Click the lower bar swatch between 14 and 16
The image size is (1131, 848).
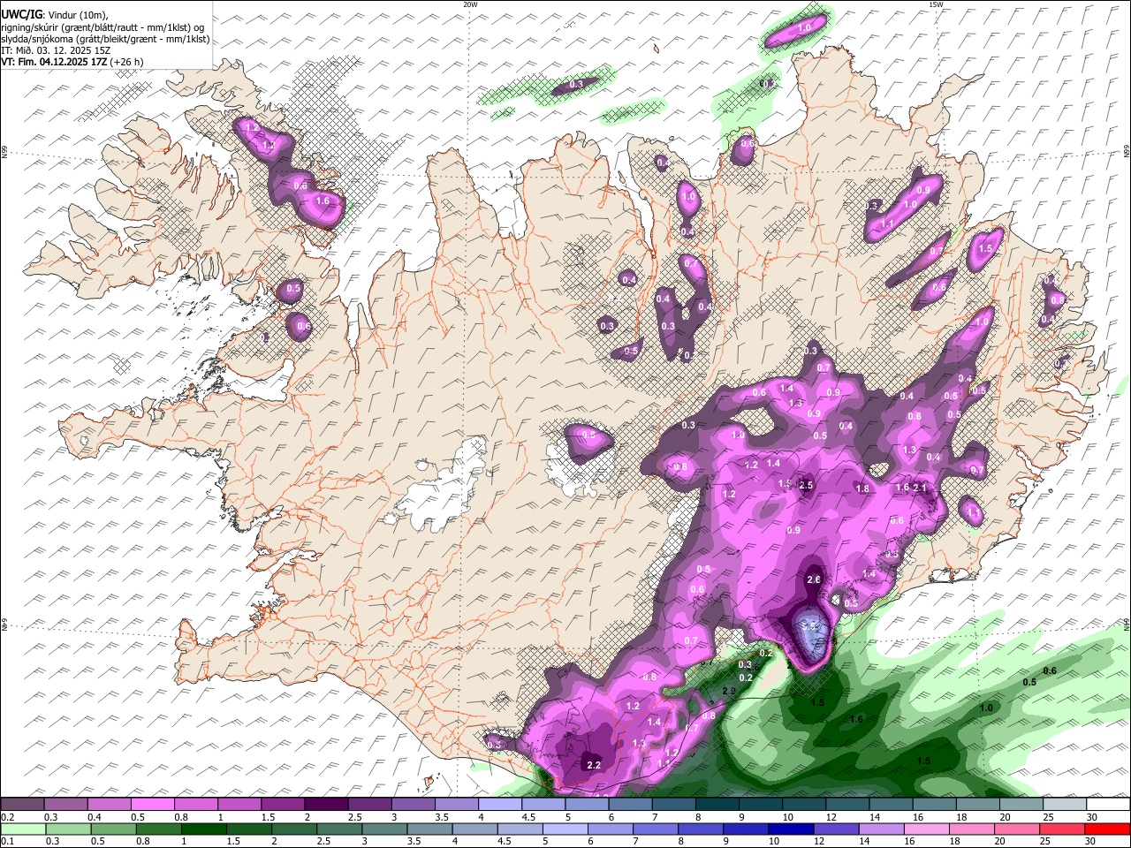pyautogui.click(x=880, y=829)
